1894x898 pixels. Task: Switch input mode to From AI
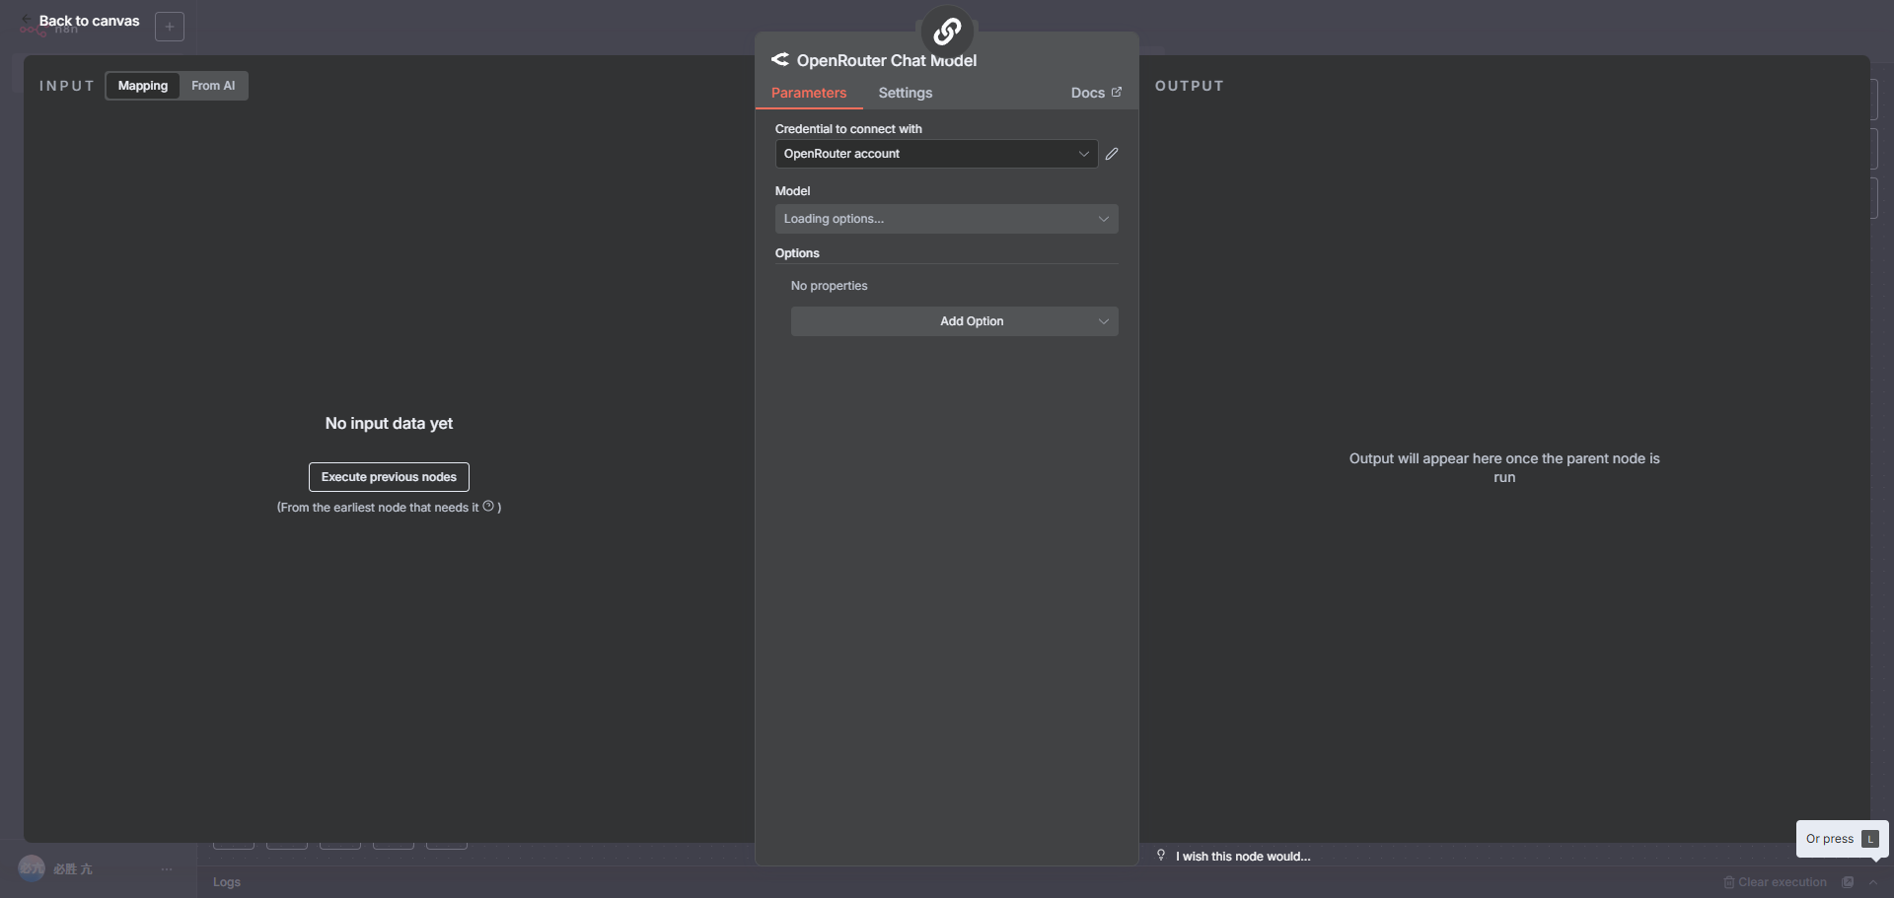click(213, 86)
